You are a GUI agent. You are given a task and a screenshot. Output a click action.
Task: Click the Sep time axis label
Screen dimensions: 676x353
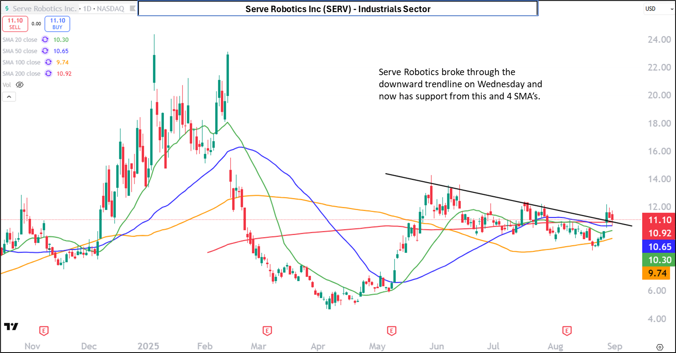615,347
